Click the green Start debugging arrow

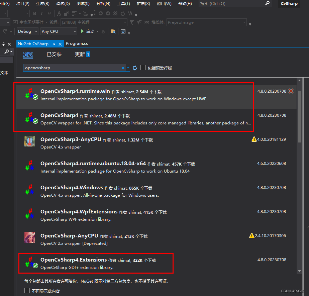(82, 31)
